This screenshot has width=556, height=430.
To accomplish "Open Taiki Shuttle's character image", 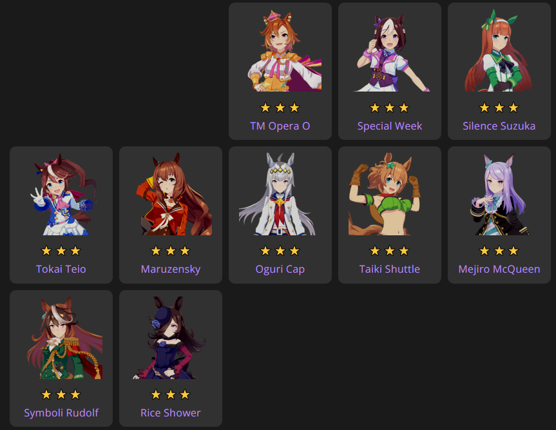I will tap(390, 194).
